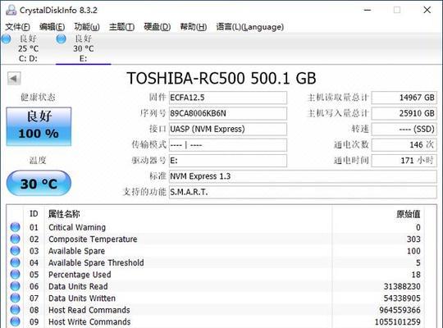The width and height of the screenshot is (443, 328).
Task: Click the status orb for E: disk
Action: point(61,39)
